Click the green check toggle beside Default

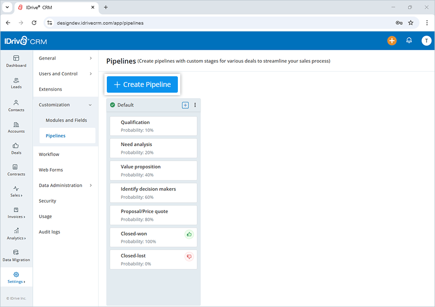(x=112, y=105)
